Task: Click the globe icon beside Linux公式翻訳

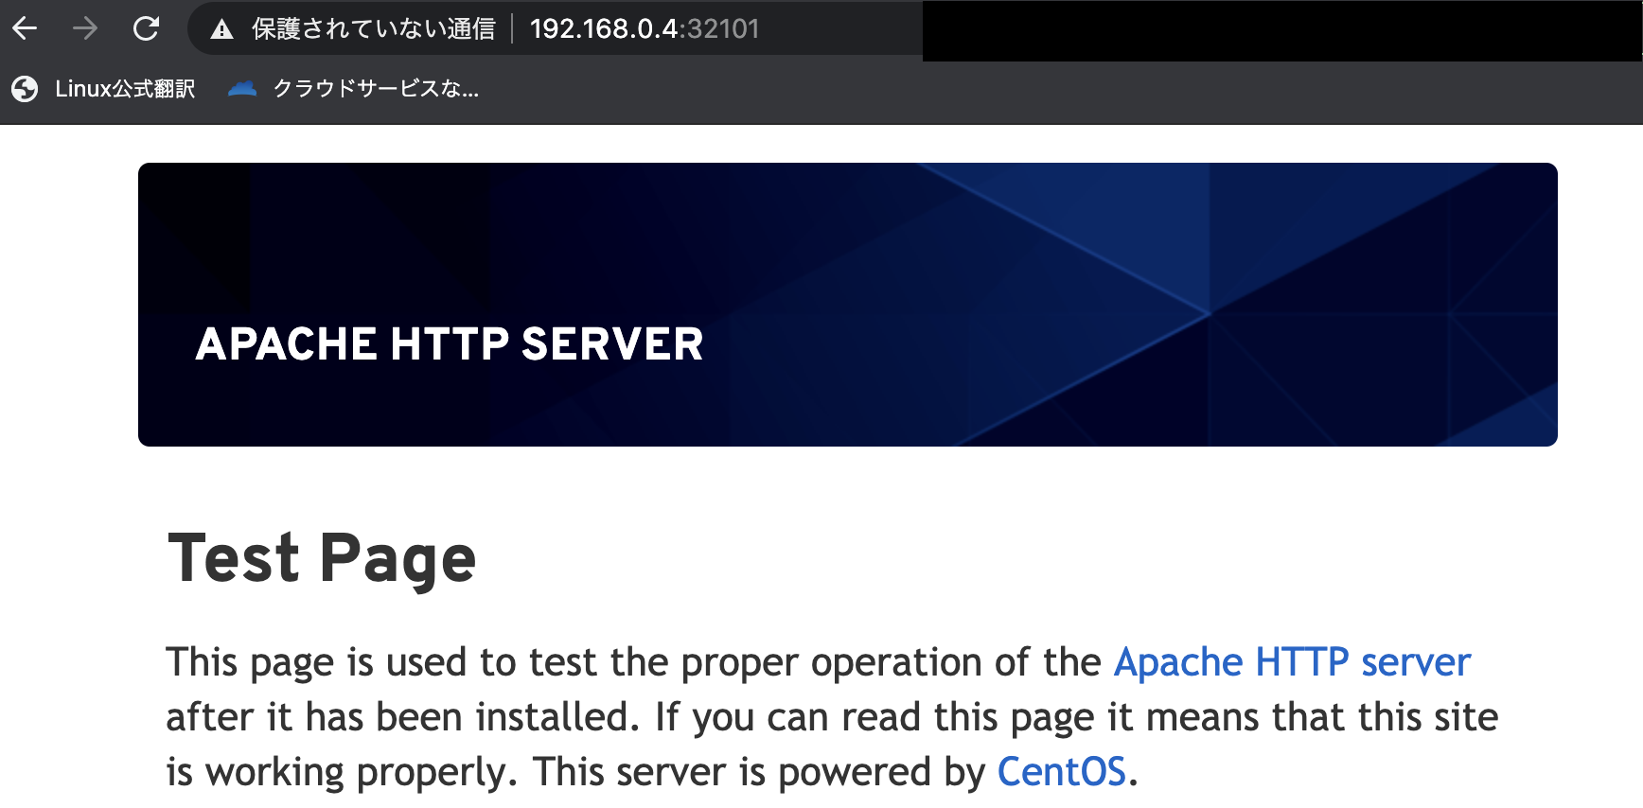Action: (25, 89)
